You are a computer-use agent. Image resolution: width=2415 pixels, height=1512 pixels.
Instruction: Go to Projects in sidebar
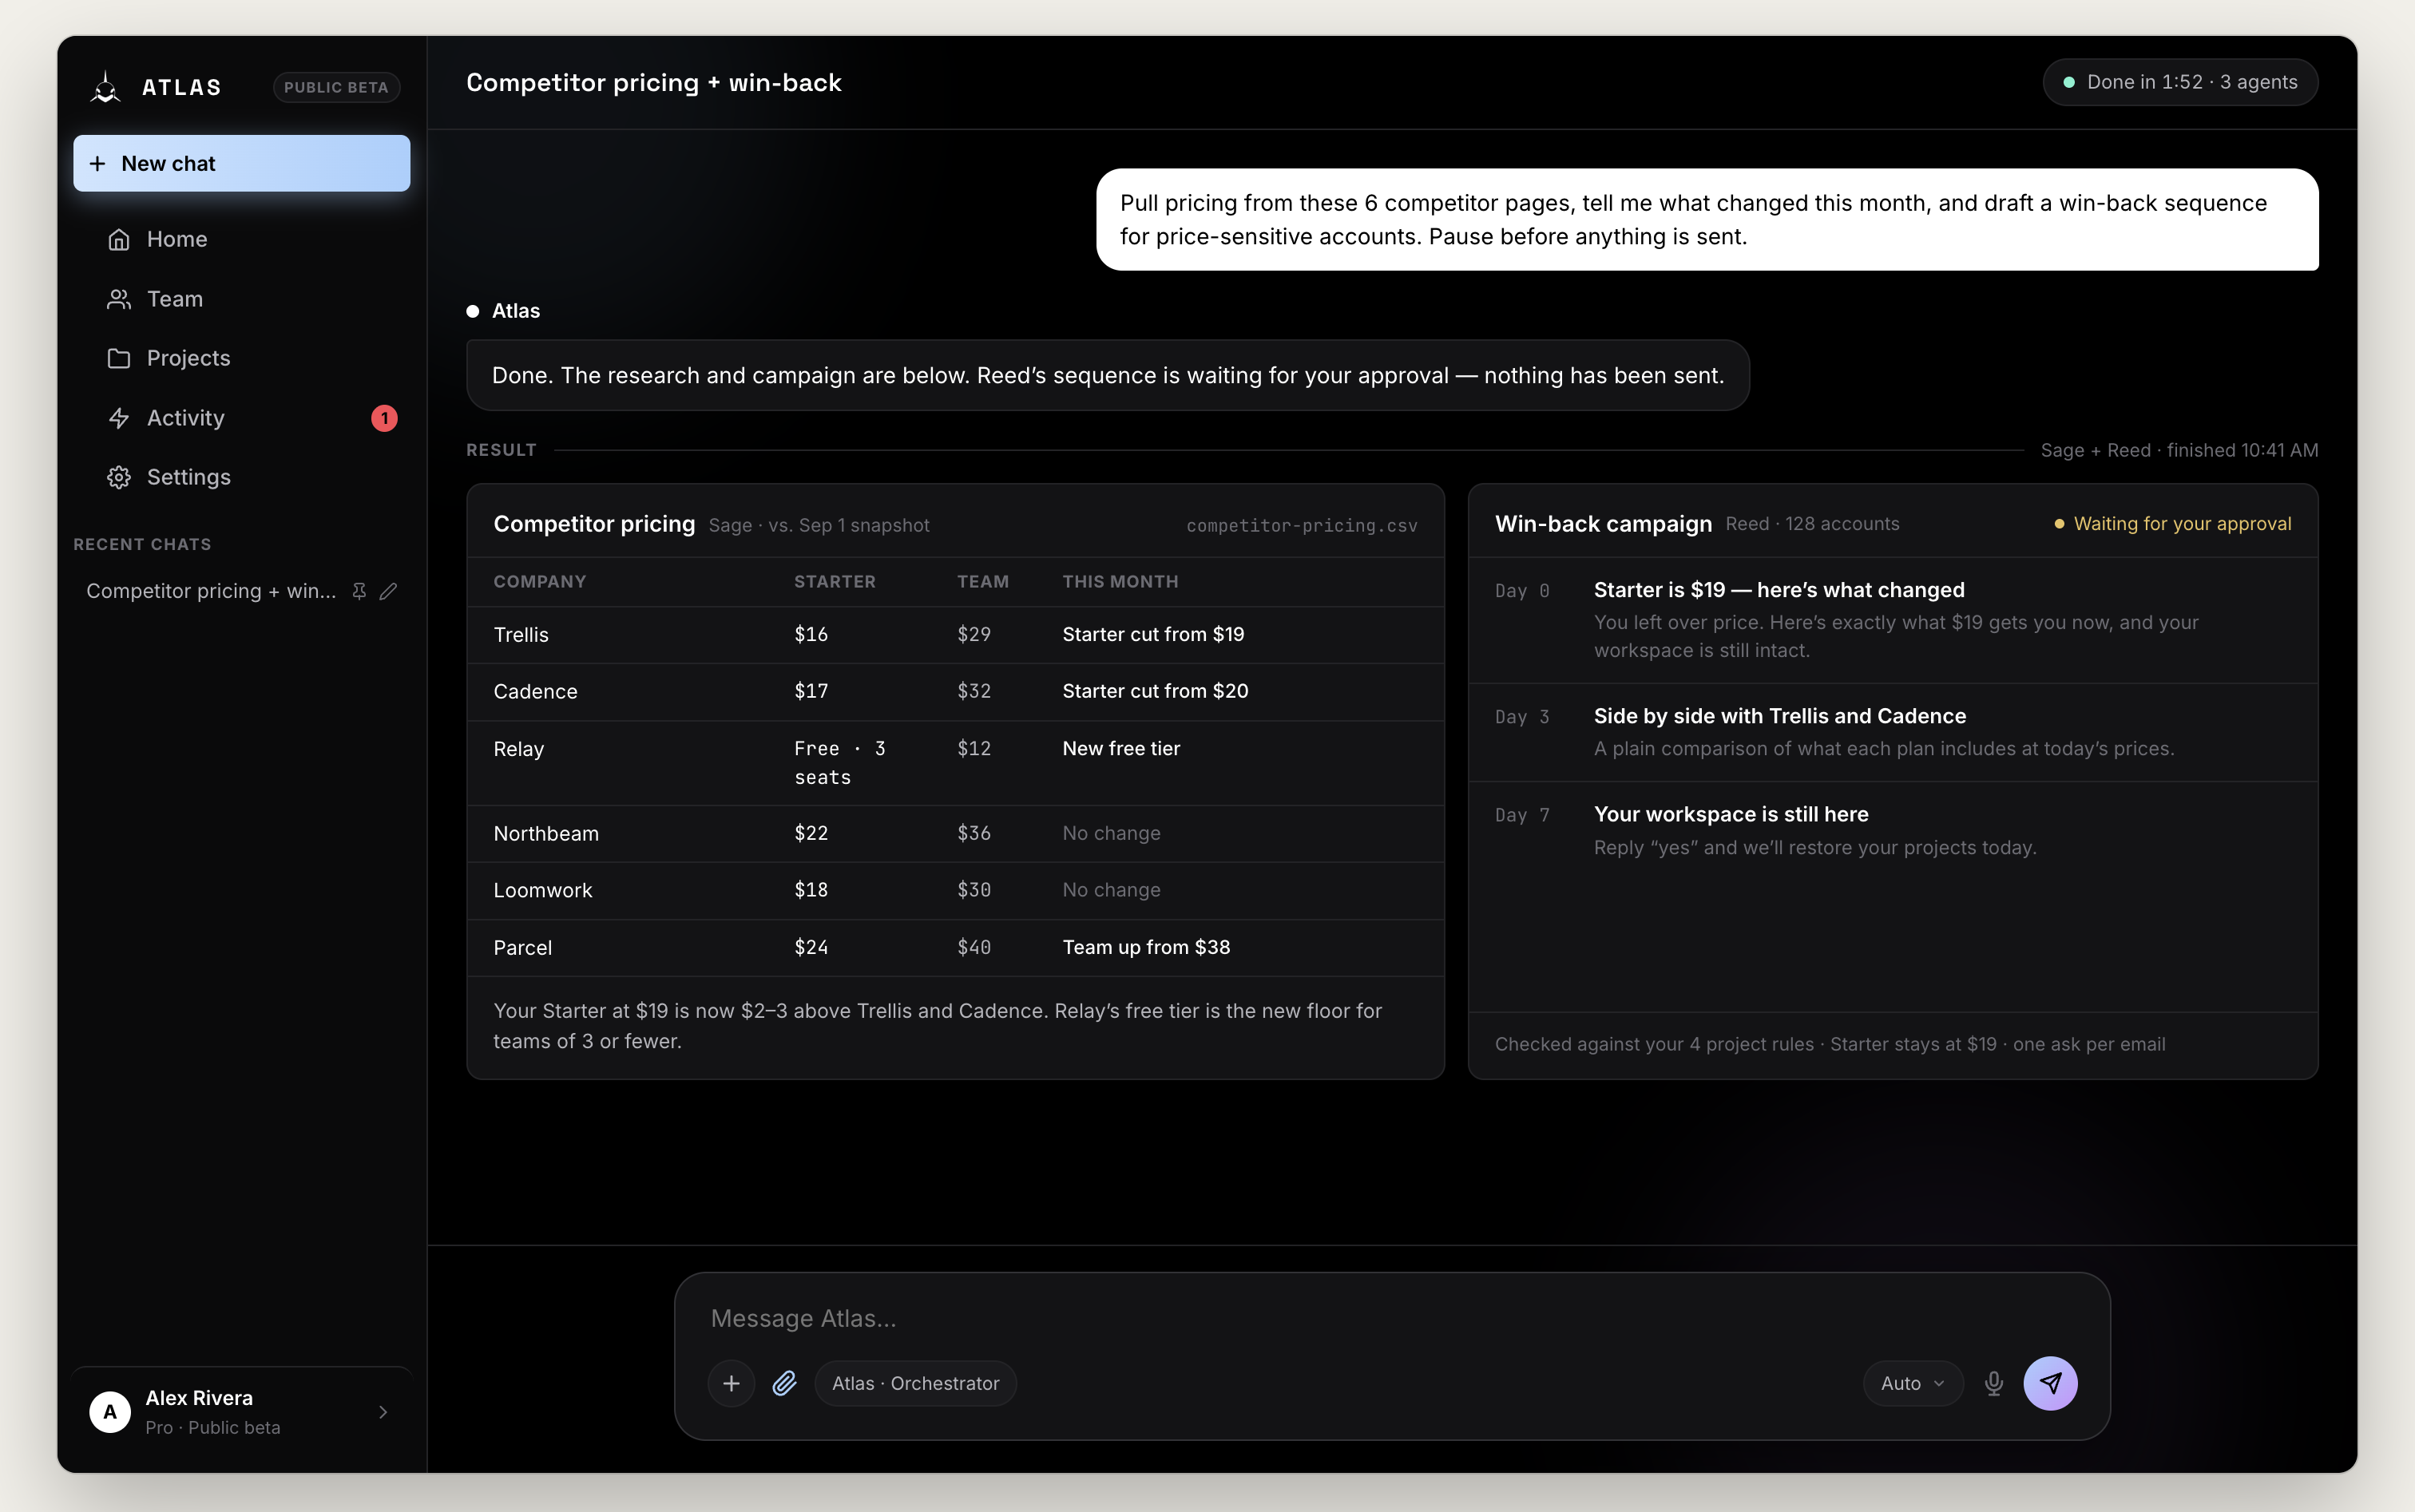241,358
